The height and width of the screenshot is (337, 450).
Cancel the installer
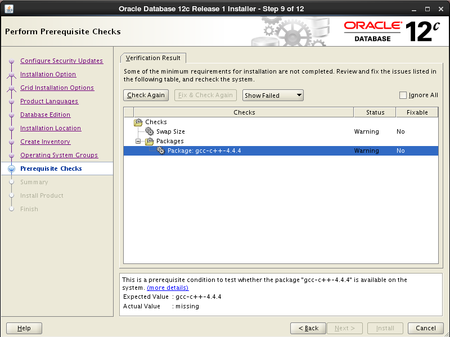point(426,328)
